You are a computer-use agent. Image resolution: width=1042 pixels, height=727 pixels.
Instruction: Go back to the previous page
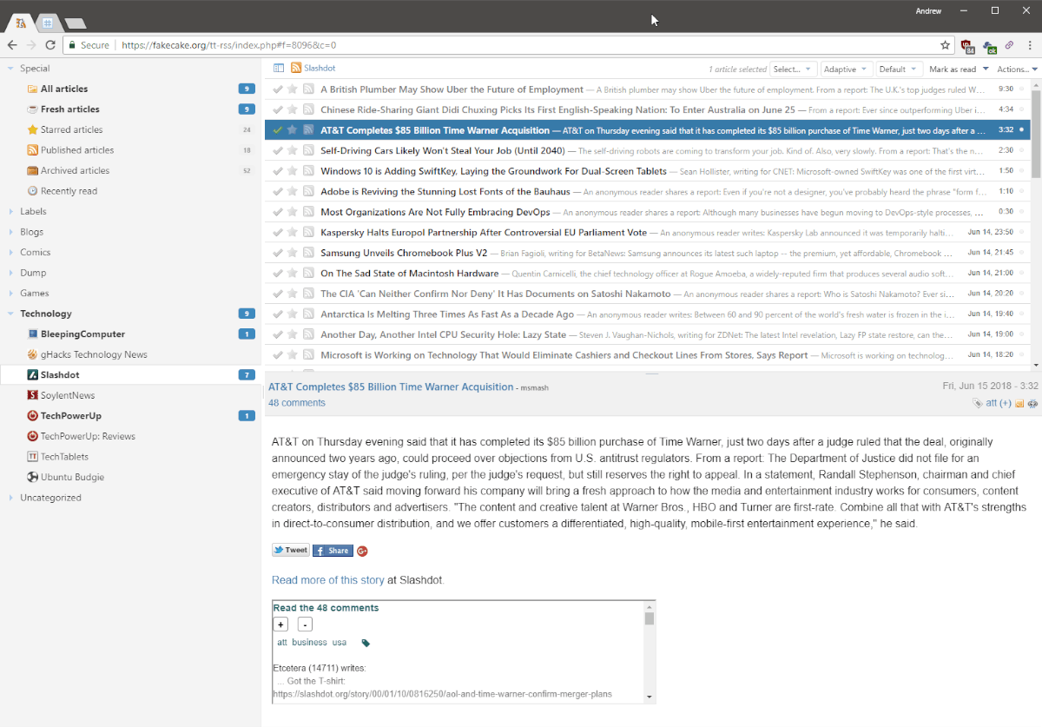[12, 45]
